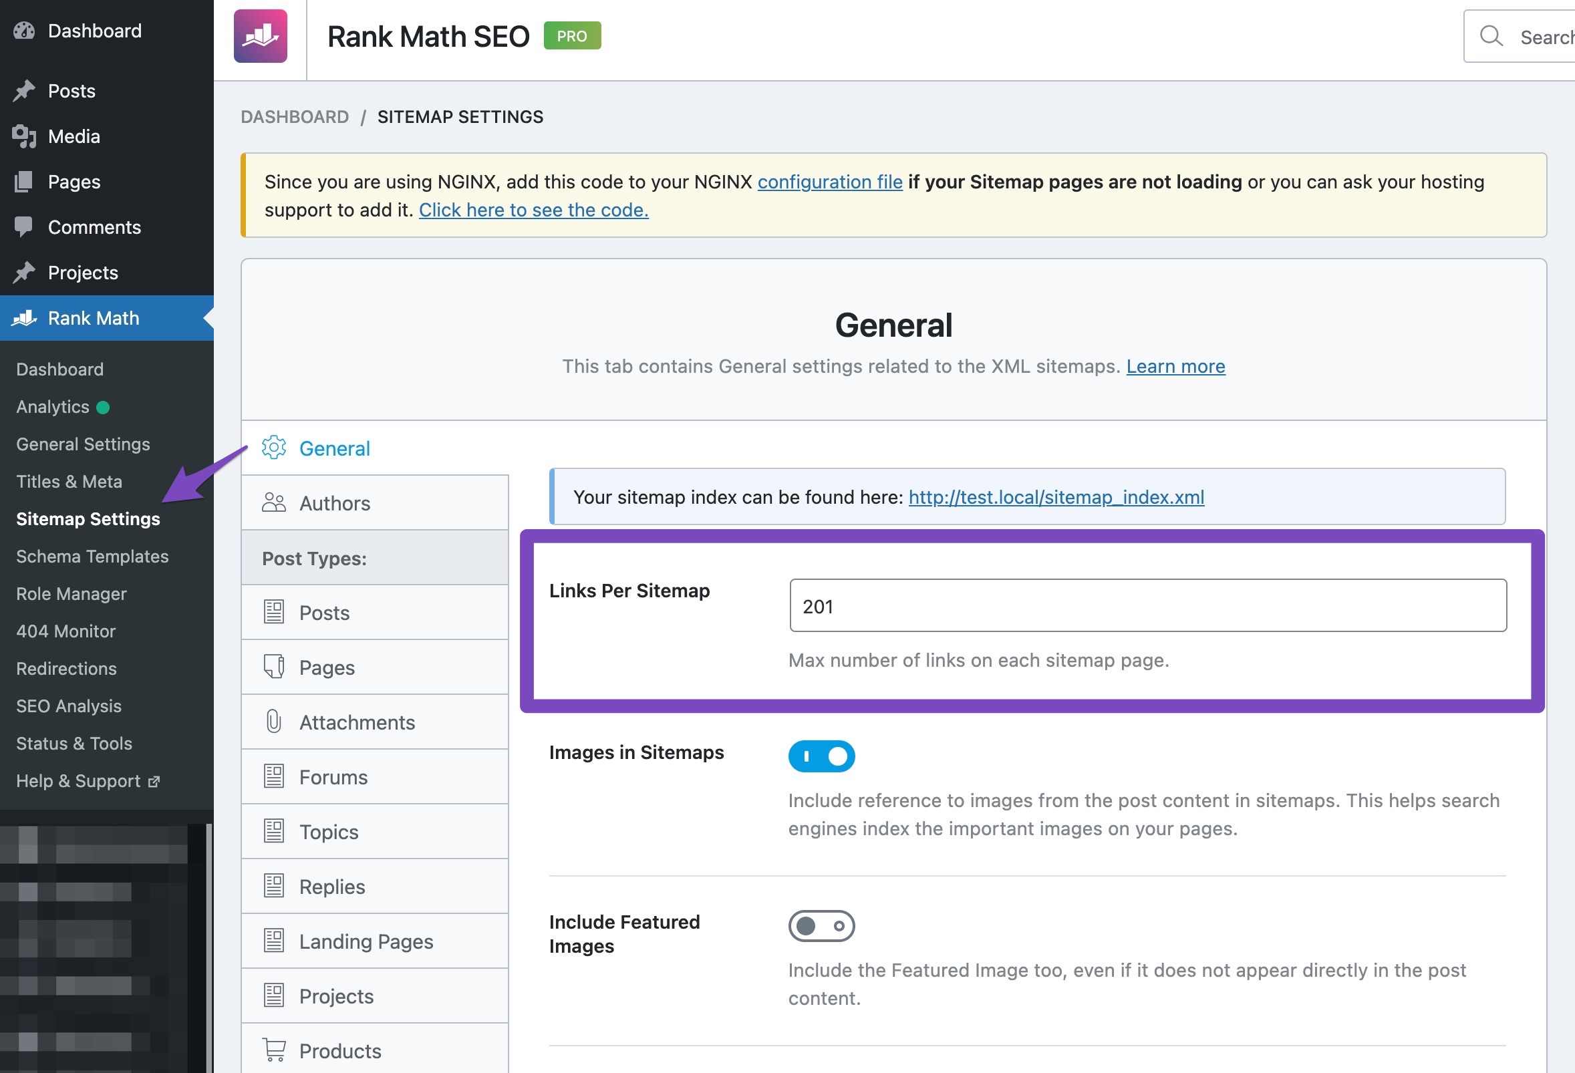Click the Dashboard gauge icon in WordPress sidebar
The image size is (1575, 1073).
pos(23,31)
